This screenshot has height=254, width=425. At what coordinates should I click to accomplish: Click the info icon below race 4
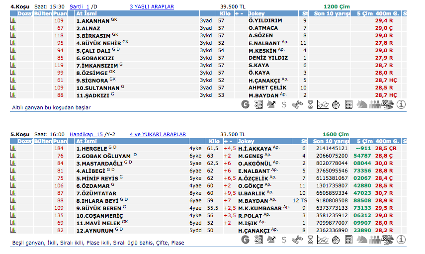click(x=401, y=104)
